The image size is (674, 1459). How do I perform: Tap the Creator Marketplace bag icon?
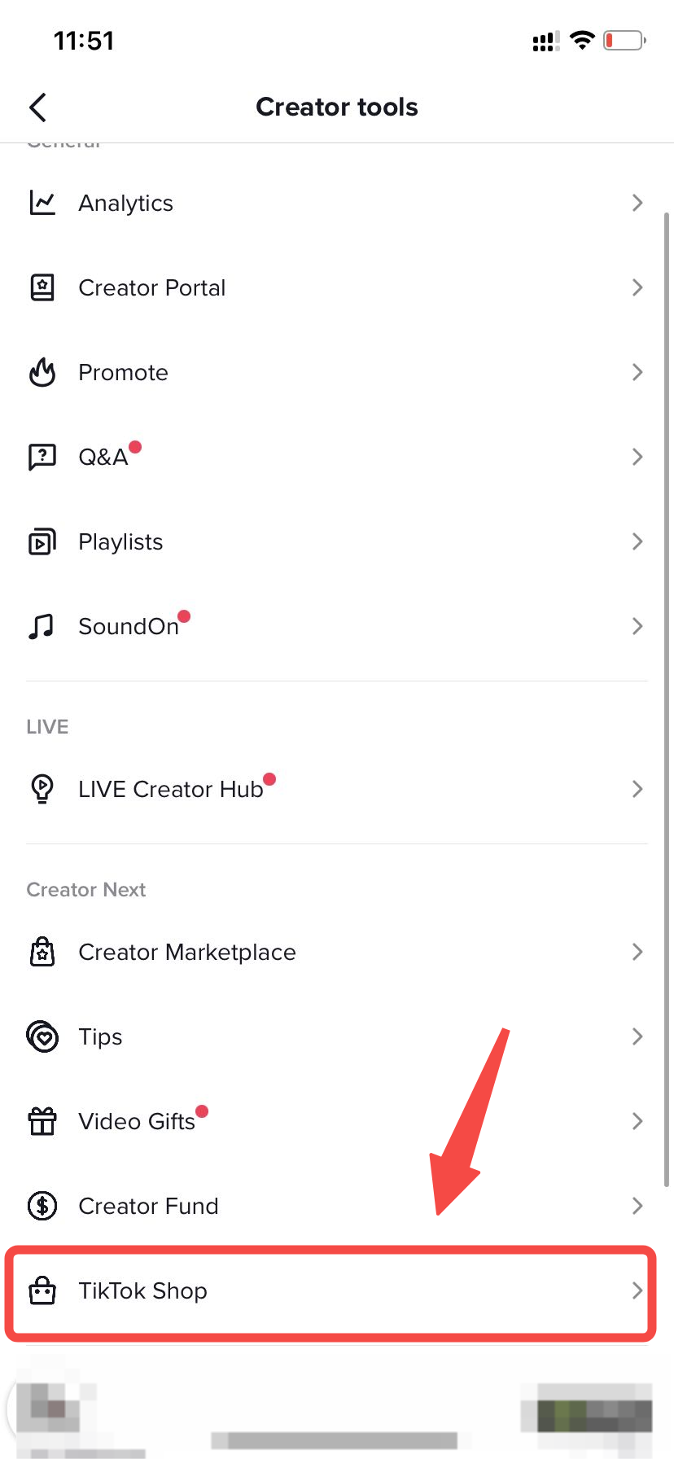42,952
